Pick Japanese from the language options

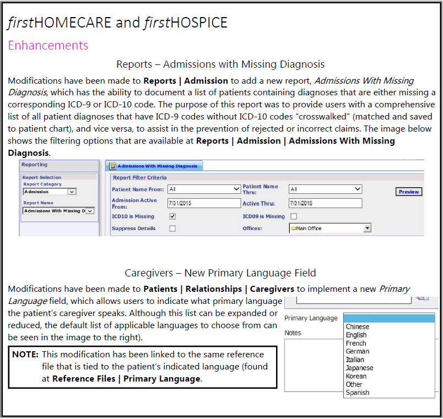pyautogui.click(x=359, y=368)
